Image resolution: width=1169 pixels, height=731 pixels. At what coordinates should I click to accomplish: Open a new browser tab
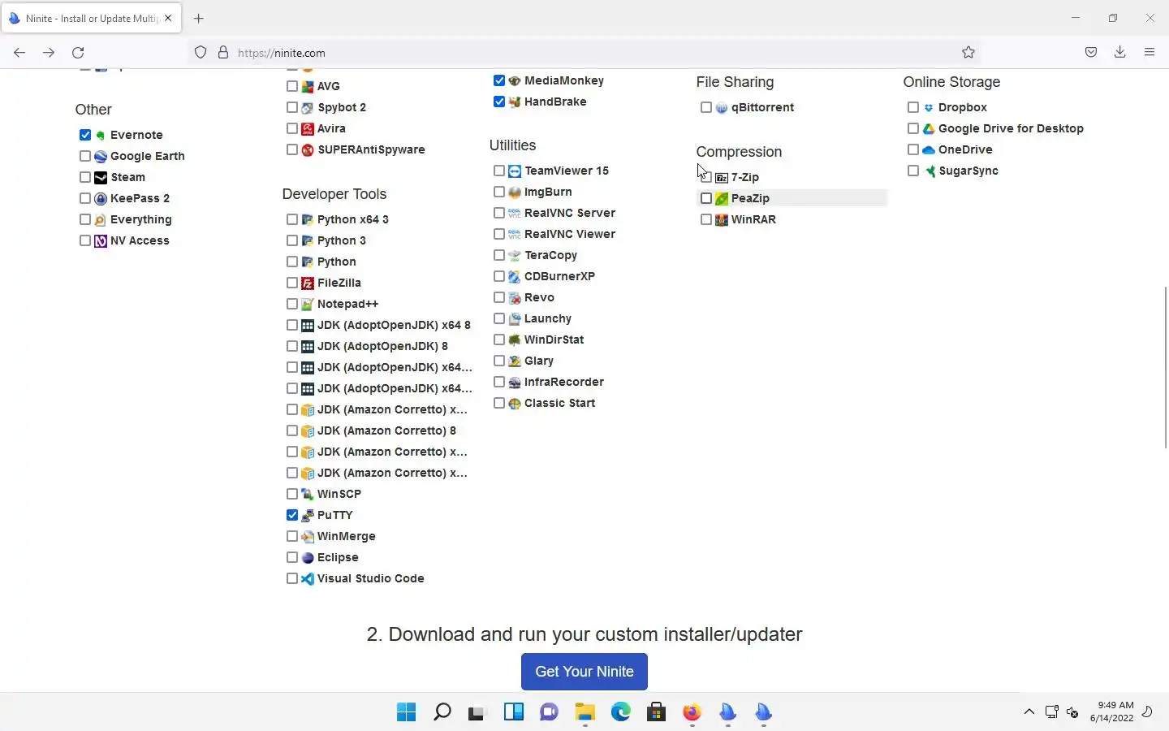click(199, 18)
